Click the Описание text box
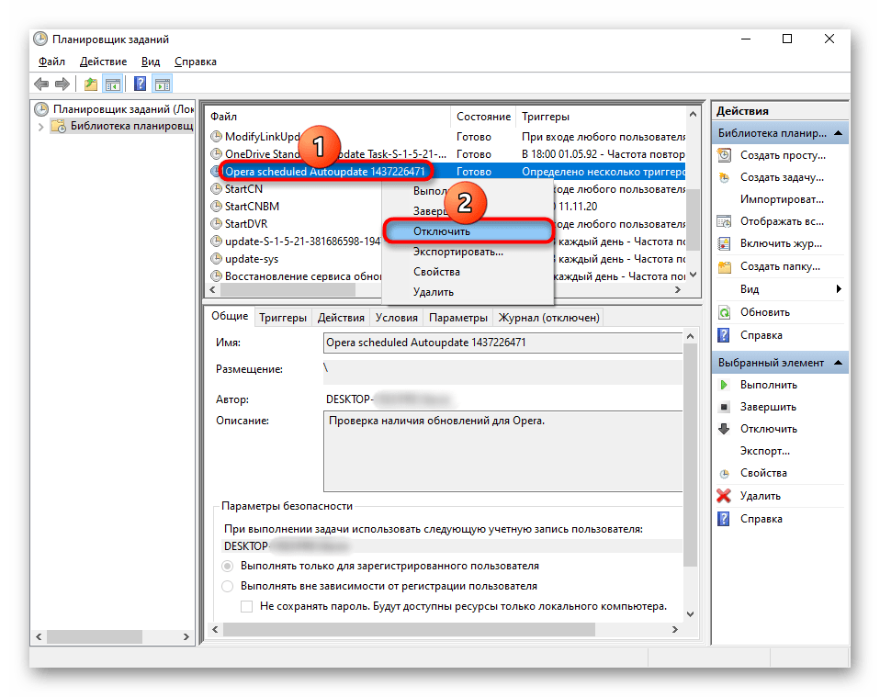Viewport: 880px width, 697px height. coord(502,451)
